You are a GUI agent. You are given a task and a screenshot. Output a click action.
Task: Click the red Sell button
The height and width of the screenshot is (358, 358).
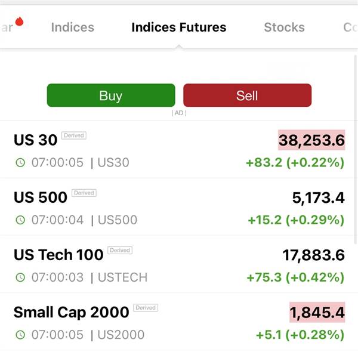(247, 95)
